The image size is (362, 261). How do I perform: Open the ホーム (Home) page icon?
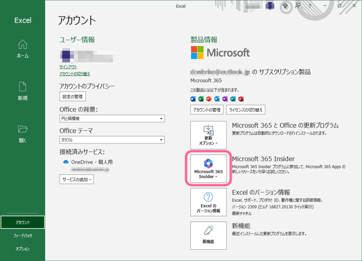pyautogui.click(x=23, y=44)
